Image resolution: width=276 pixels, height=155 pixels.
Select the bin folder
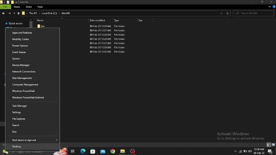click(43, 26)
